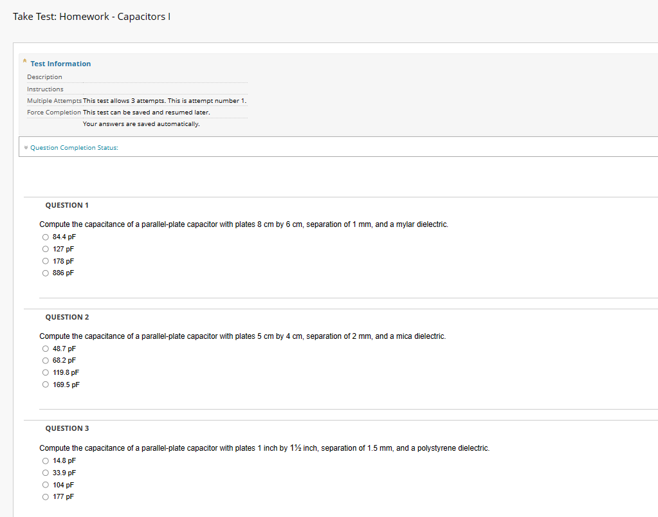Choose 178 pF for Question 1
The height and width of the screenshot is (517, 658).
pos(45,261)
